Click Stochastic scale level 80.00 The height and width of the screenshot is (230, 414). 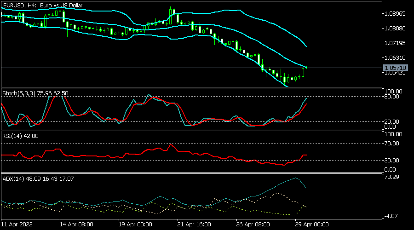391,97
